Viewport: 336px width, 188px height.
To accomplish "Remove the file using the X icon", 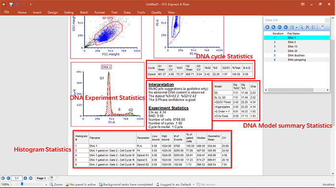I will [x=307, y=27].
